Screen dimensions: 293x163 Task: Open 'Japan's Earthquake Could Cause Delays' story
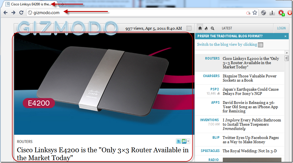coord(251,92)
